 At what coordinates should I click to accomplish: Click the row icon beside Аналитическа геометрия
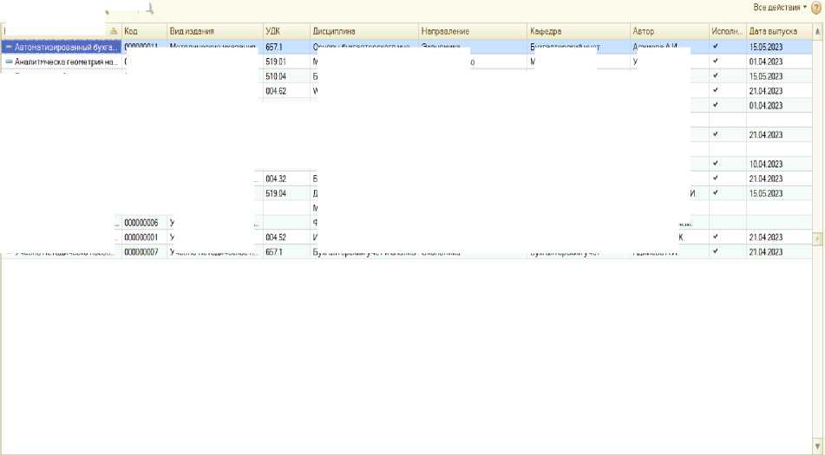pos(9,62)
